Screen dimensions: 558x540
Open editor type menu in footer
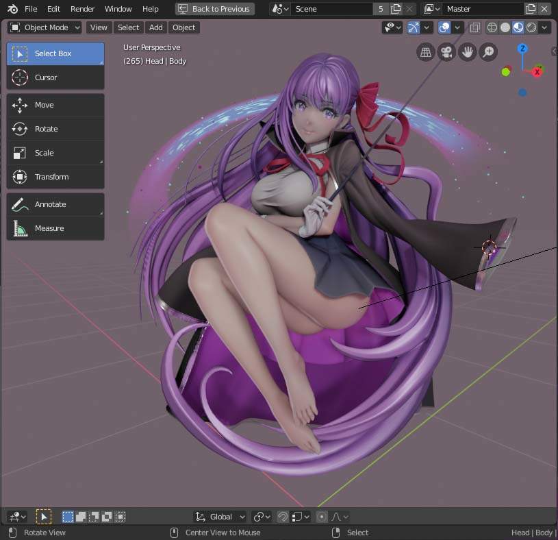(17, 517)
